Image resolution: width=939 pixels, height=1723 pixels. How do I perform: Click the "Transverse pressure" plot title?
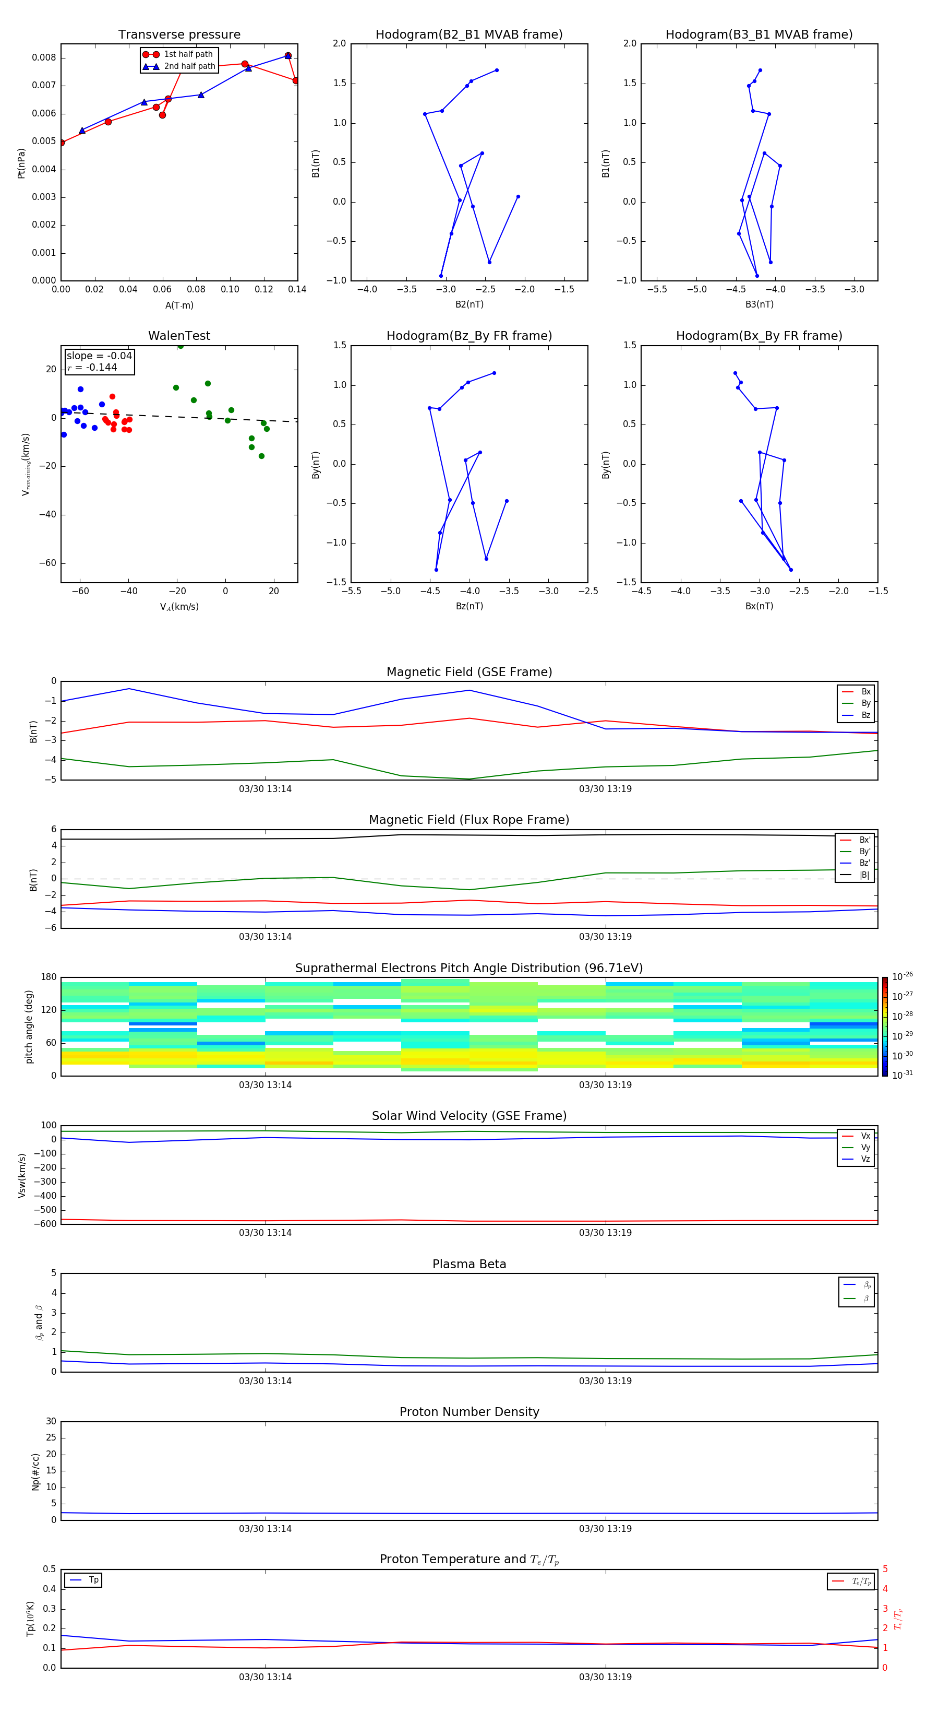point(179,35)
